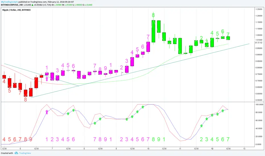Click the H:1.05500 high value
Viewport: 265px width, 156px height.
click(67, 5)
